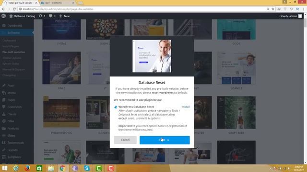The image size is (307, 172).
Task: Select the CRAFT BEER pre-built website thumbnail
Action: coord(236,112)
